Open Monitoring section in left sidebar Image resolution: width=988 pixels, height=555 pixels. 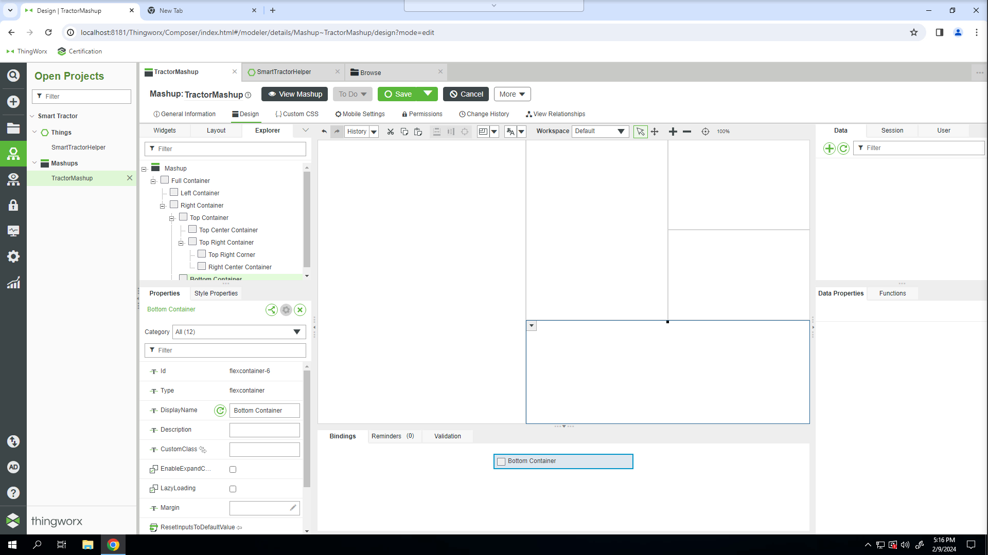13,231
